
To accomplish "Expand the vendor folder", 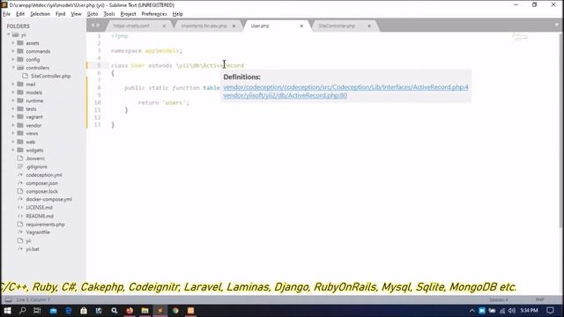I will (x=13, y=125).
